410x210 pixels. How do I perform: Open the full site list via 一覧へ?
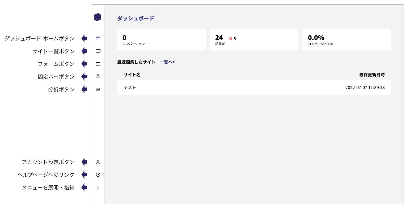coord(167,62)
